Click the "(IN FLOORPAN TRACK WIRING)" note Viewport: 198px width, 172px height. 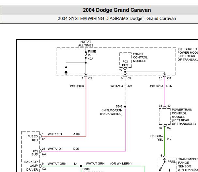pos(111,112)
